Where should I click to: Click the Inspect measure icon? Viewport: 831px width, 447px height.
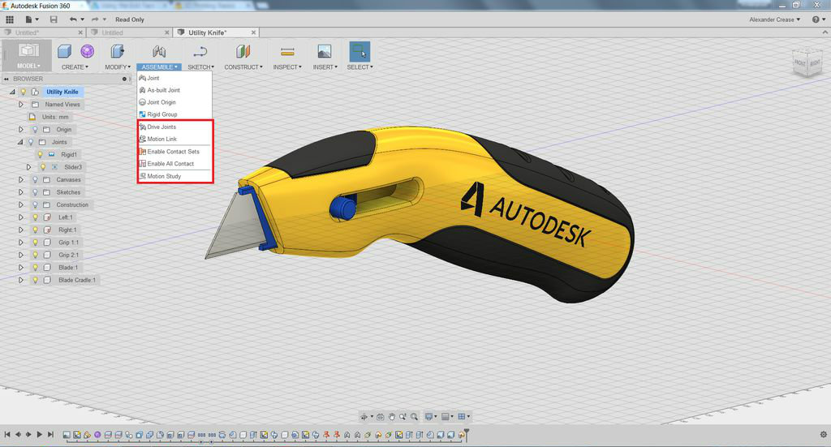[287, 51]
